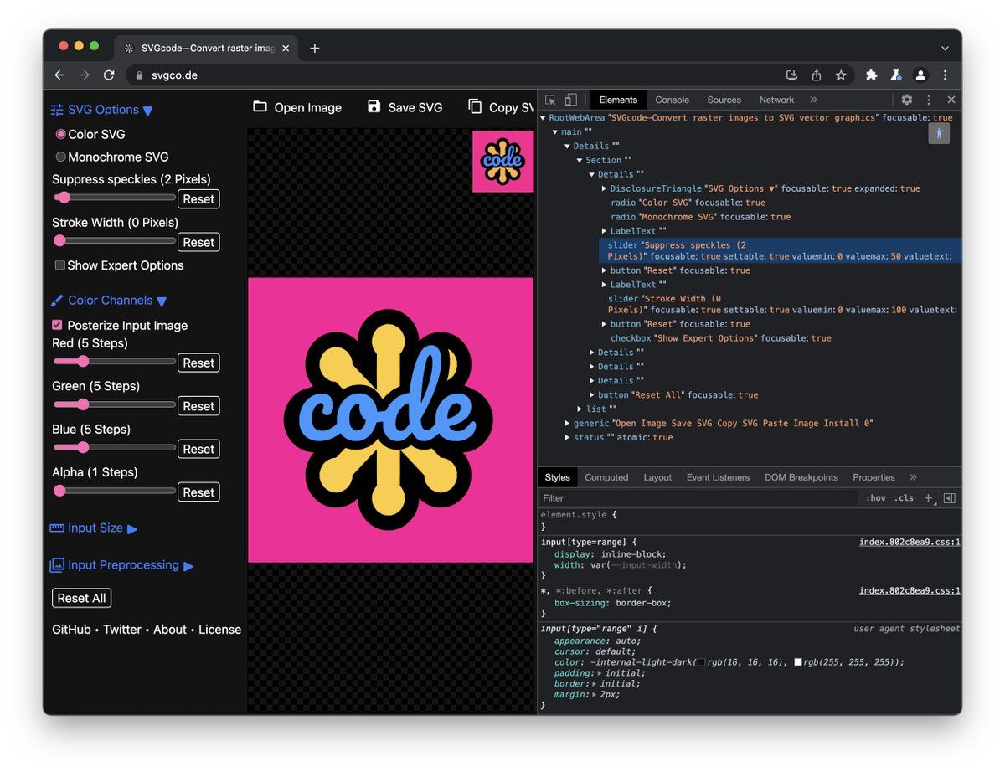Viewport: 1005px width, 772px height.
Task: Click the accessibility tree toggle button
Action: (939, 133)
